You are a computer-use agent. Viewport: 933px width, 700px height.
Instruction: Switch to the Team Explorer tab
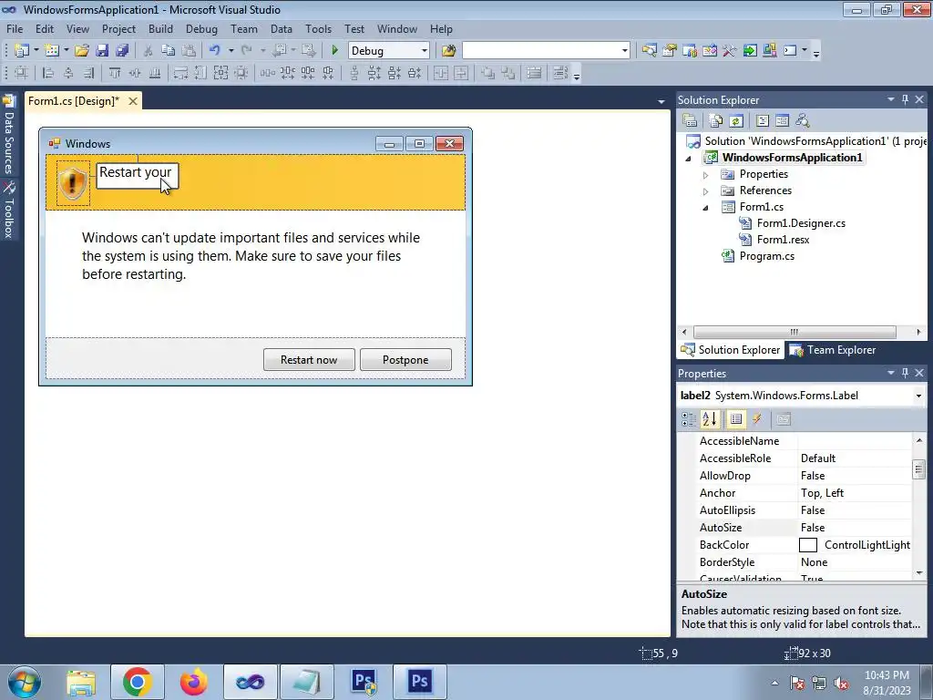pyautogui.click(x=833, y=350)
